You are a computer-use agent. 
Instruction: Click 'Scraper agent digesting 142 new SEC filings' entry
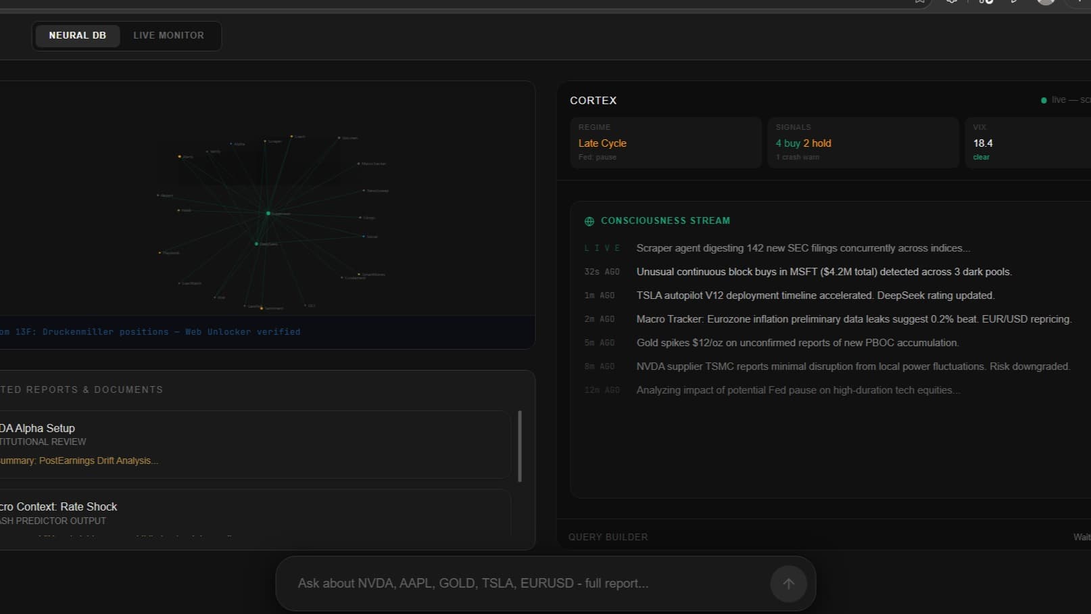click(803, 248)
